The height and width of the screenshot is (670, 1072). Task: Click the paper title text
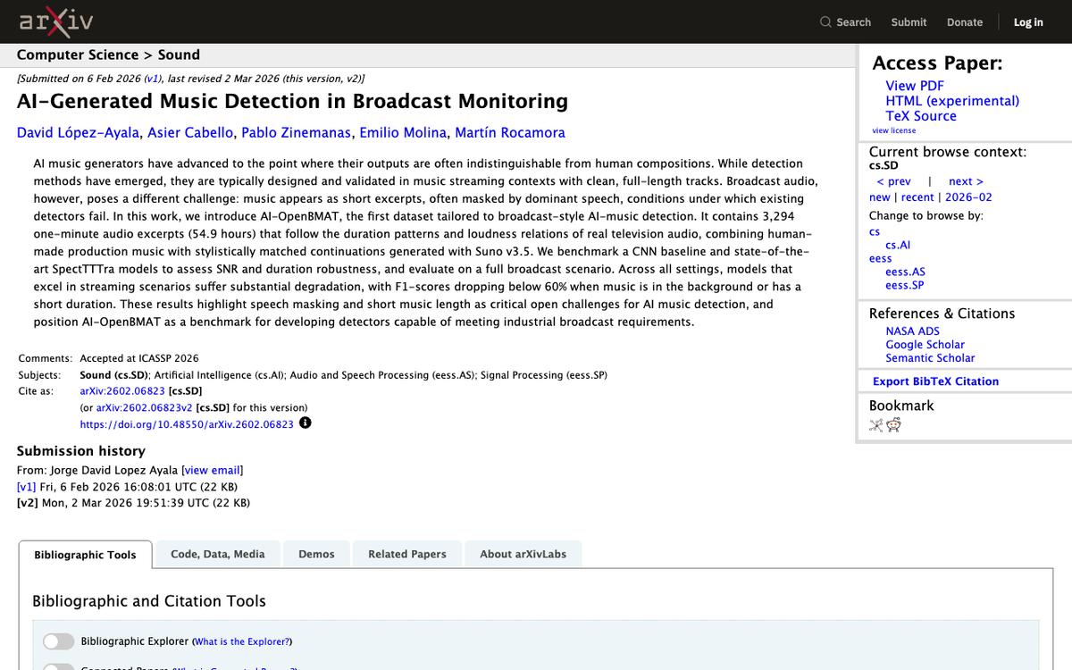pyautogui.click(x=292, y=101)
